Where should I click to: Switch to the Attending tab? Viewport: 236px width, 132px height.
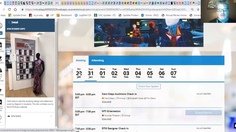(x=97, y=60)
